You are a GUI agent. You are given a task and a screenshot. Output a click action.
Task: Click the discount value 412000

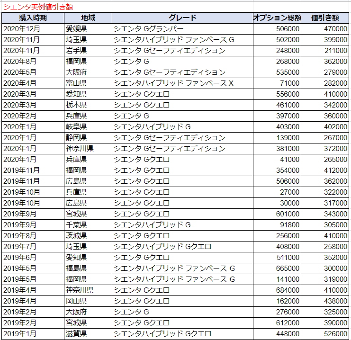click(x=325, y=170)
